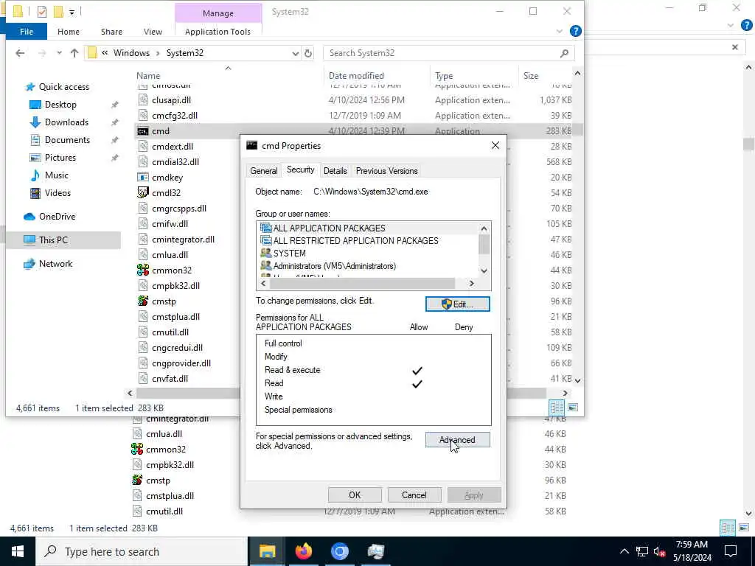The height and width of the screenshot is (566, 755).
Task: Open Downloads in navigation pane
Action: pyautogui.click(x=66, y=122)
